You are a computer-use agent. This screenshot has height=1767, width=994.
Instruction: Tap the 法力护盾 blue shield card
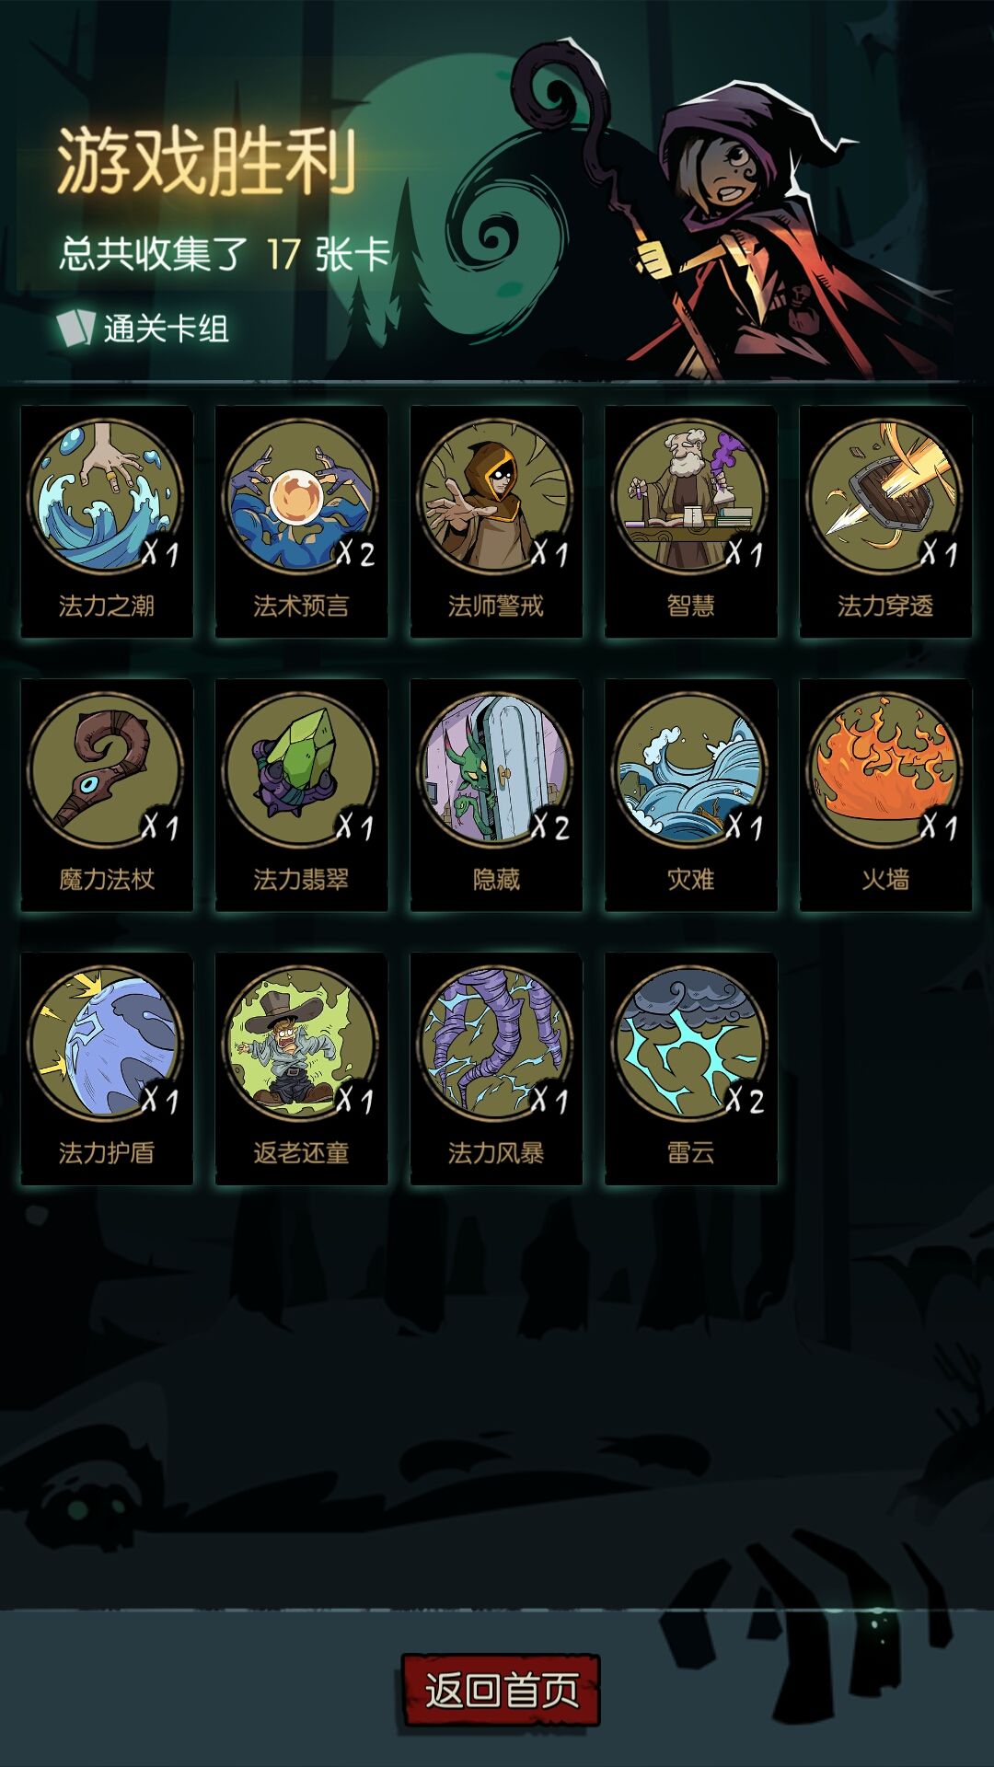[x=107, y=1068]
